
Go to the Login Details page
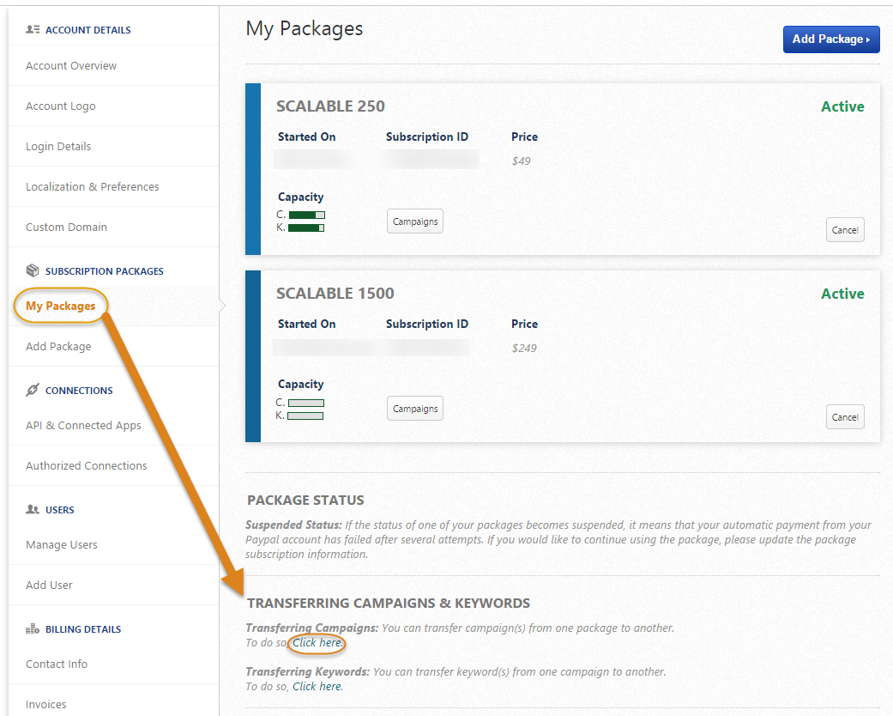[x=58, y=147]
